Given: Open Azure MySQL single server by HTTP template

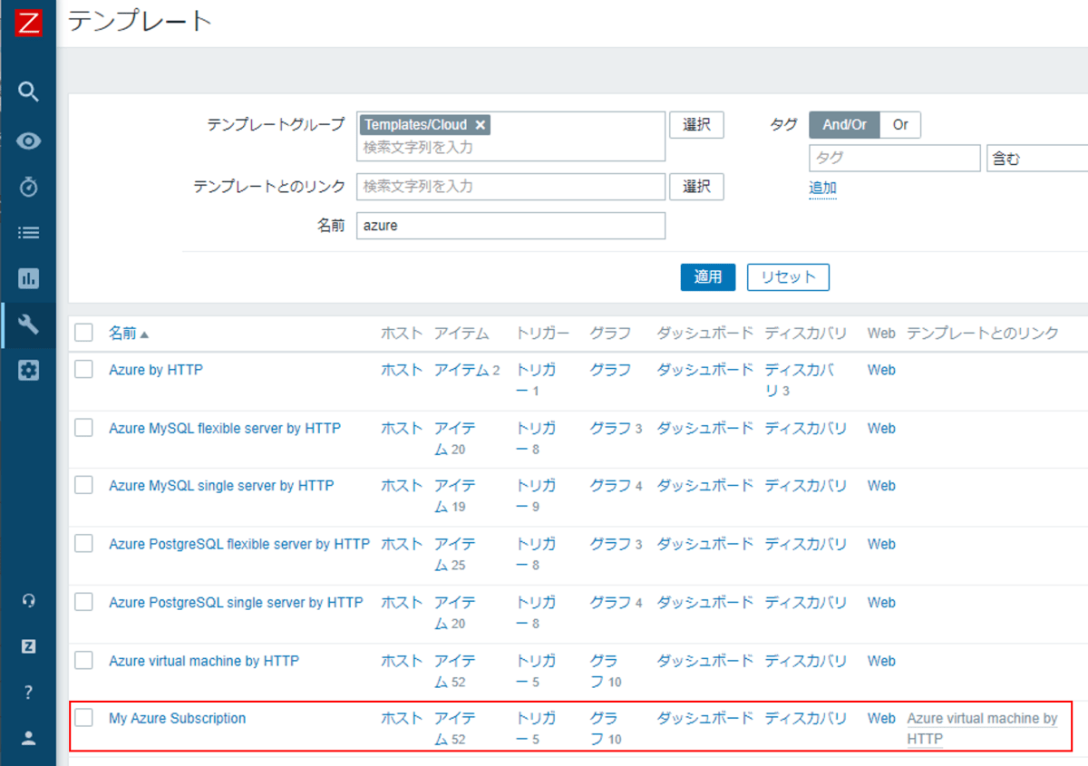Looking at the screenshot, I should point(221,486).
